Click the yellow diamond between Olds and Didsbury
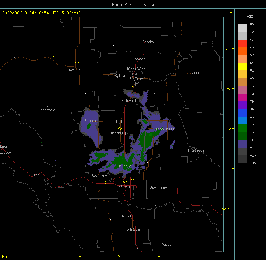This screenshot has height=260, width=266. click(x=120, y=128)
